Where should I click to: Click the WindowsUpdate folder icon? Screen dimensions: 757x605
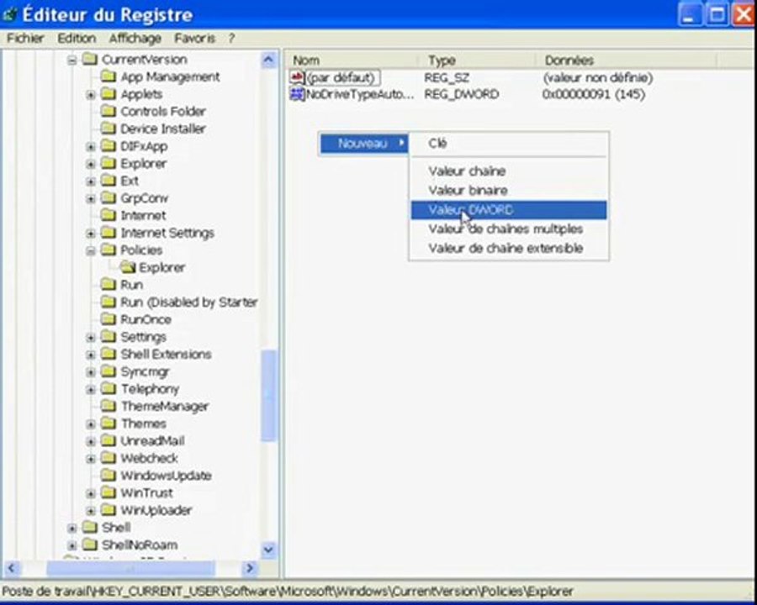pos(109,476)
